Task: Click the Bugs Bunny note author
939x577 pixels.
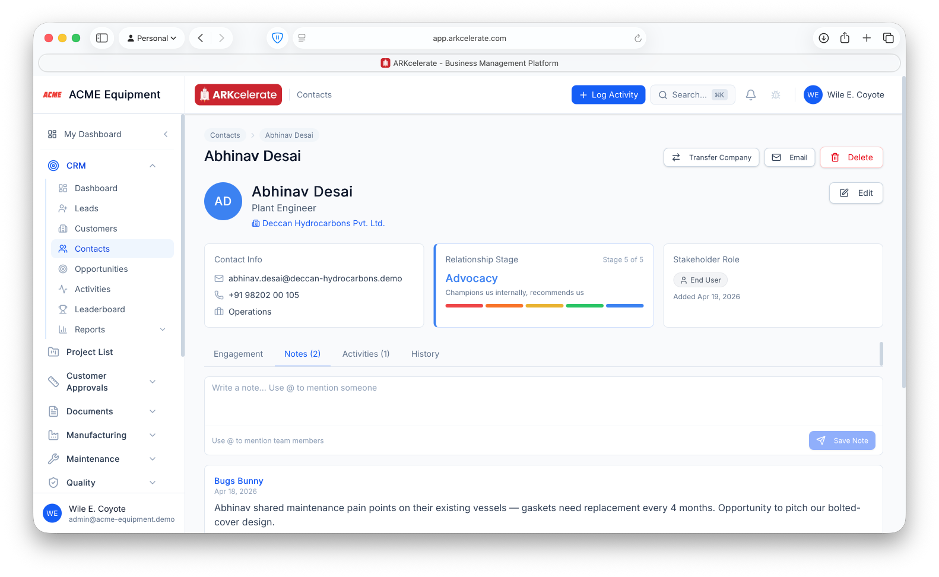Action: [239, 481]
